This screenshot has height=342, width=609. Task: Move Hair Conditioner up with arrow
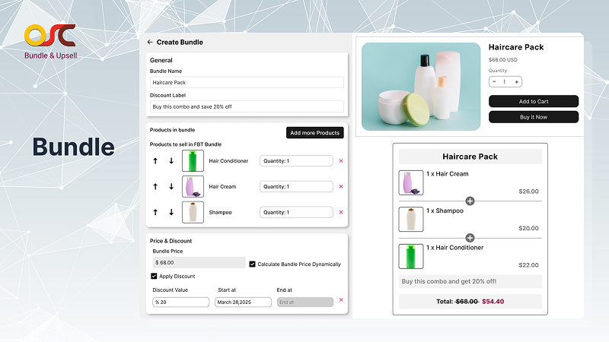(155, 161)
